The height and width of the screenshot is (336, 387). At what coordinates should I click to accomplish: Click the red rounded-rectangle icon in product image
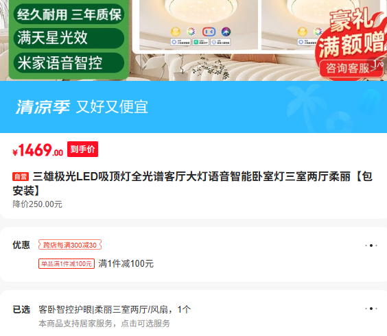(x=209, y=32)
